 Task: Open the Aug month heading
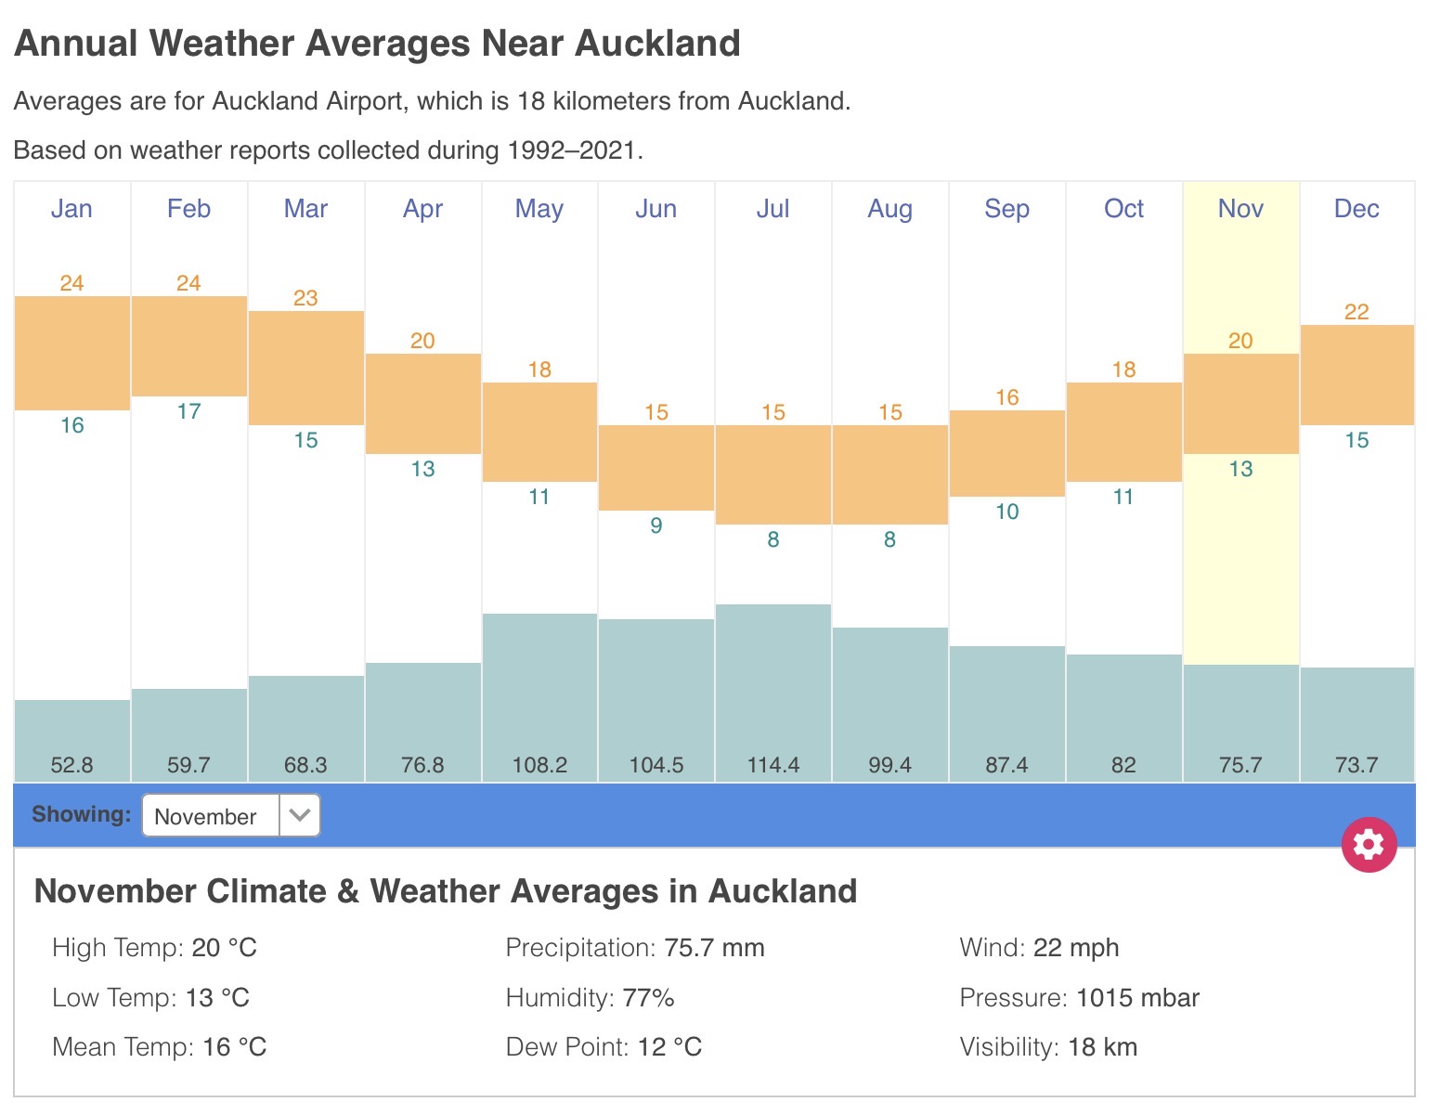(x=889, y=209)
